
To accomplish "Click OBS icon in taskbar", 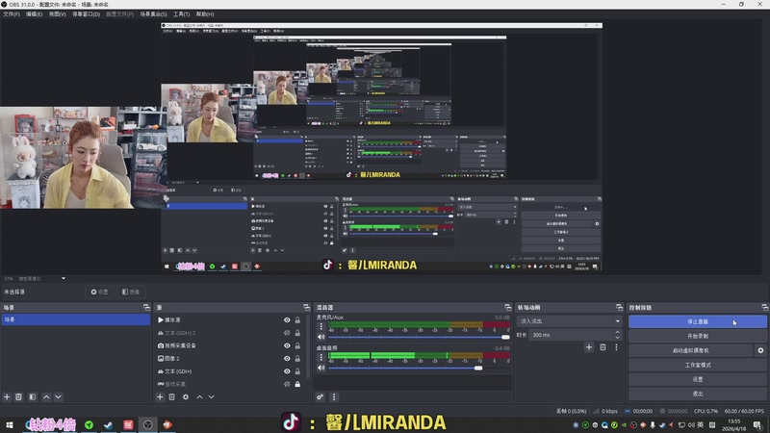I will click(148, 424).
